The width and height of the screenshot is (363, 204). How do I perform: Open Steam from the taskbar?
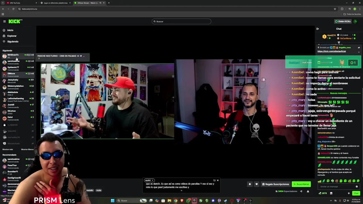point(225,201)
